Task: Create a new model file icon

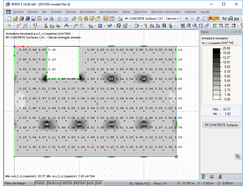Action: coord(9,19)
